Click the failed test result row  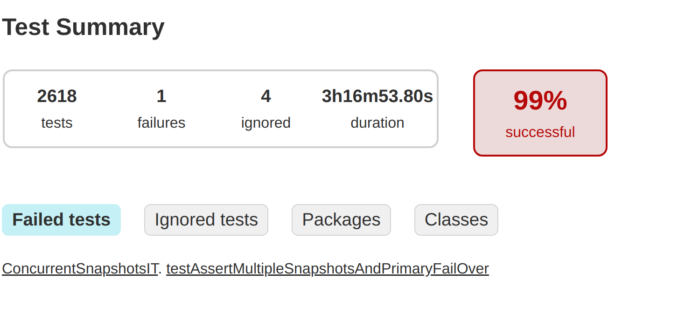tap(245, 268)
